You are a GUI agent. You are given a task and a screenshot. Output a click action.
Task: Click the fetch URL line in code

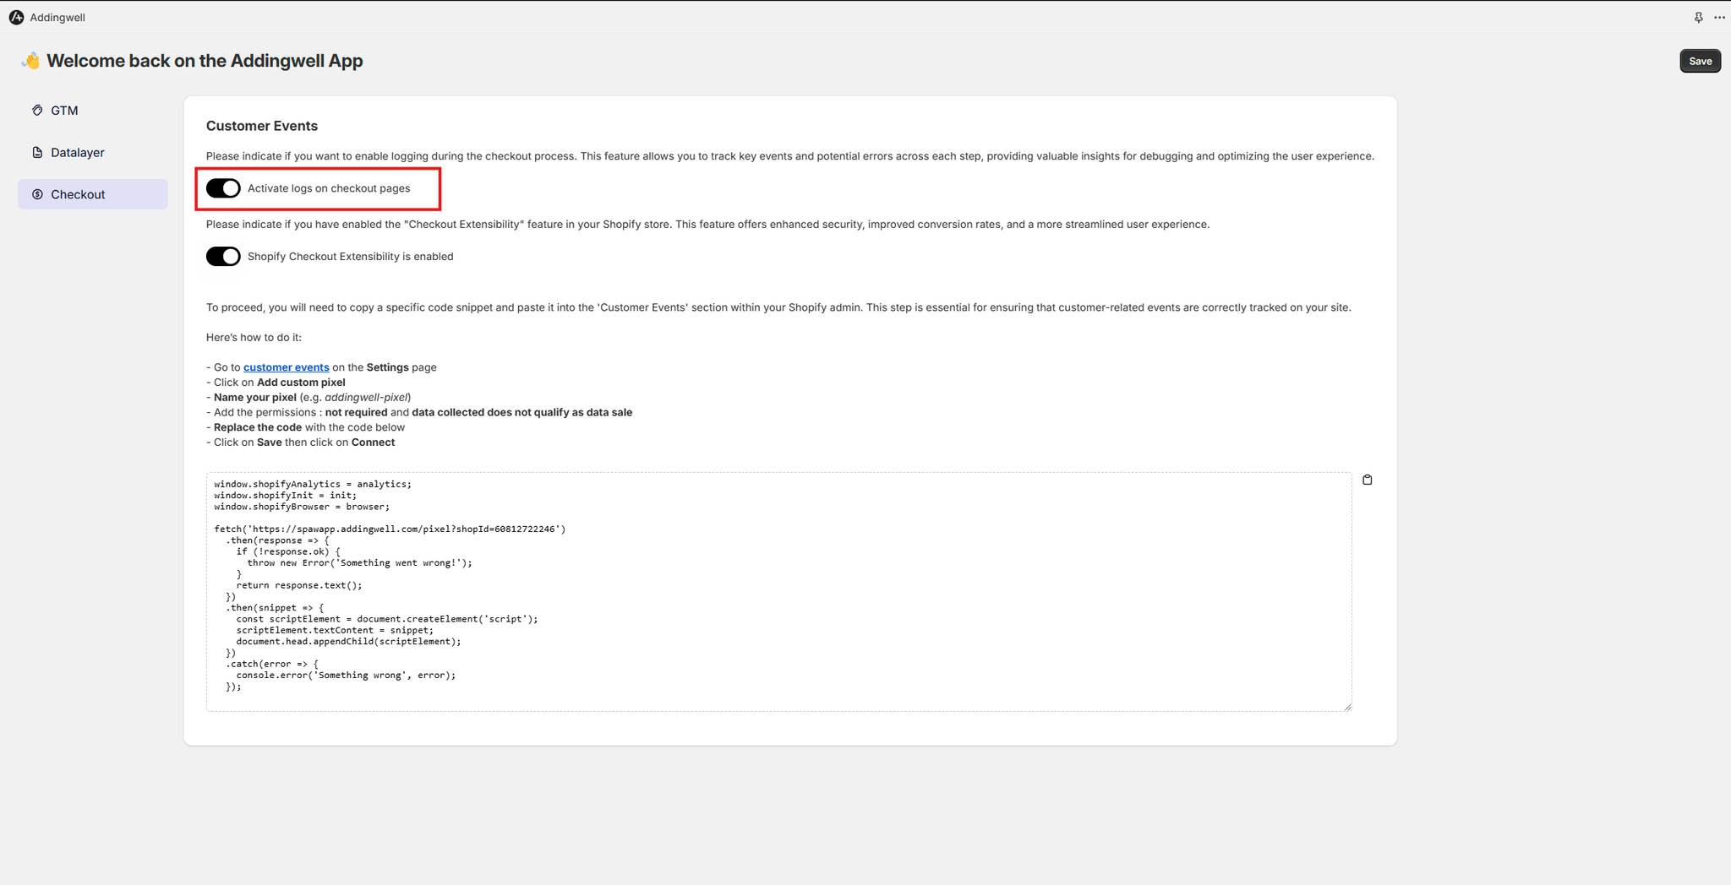pos(390,529)
